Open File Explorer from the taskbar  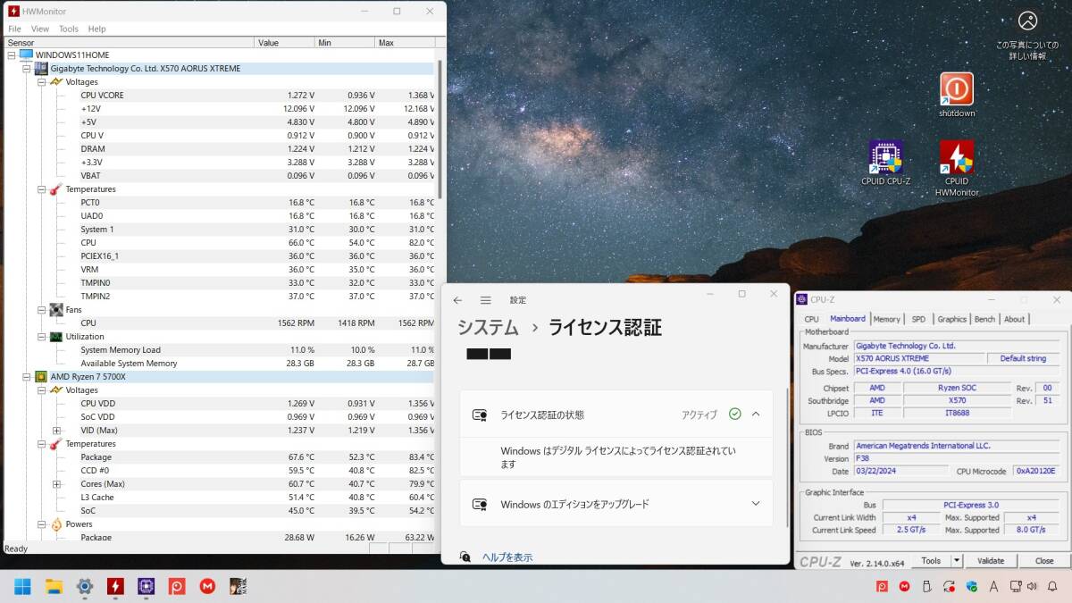tap(54, 586)
